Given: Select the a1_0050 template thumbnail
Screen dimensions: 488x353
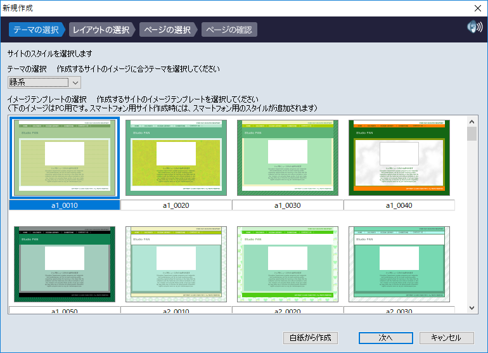Looking at the screenshot, I should click(64, 263).
